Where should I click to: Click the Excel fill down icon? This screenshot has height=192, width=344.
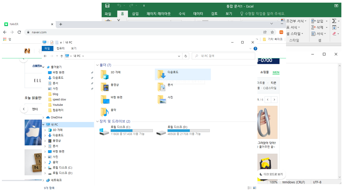pyautogui.click(x=334, y=27)
